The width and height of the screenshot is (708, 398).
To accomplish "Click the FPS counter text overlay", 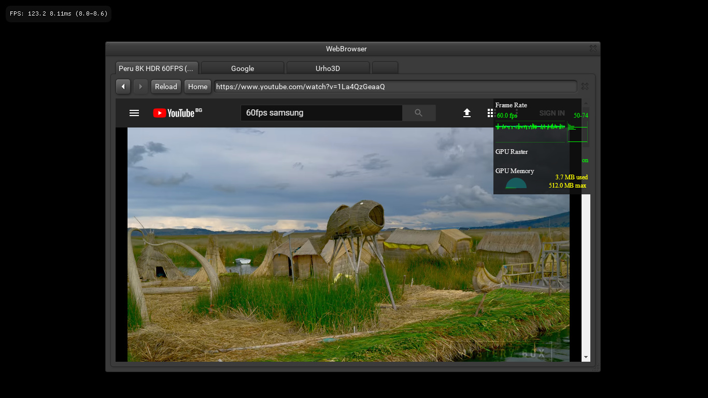I will (59, 13).
